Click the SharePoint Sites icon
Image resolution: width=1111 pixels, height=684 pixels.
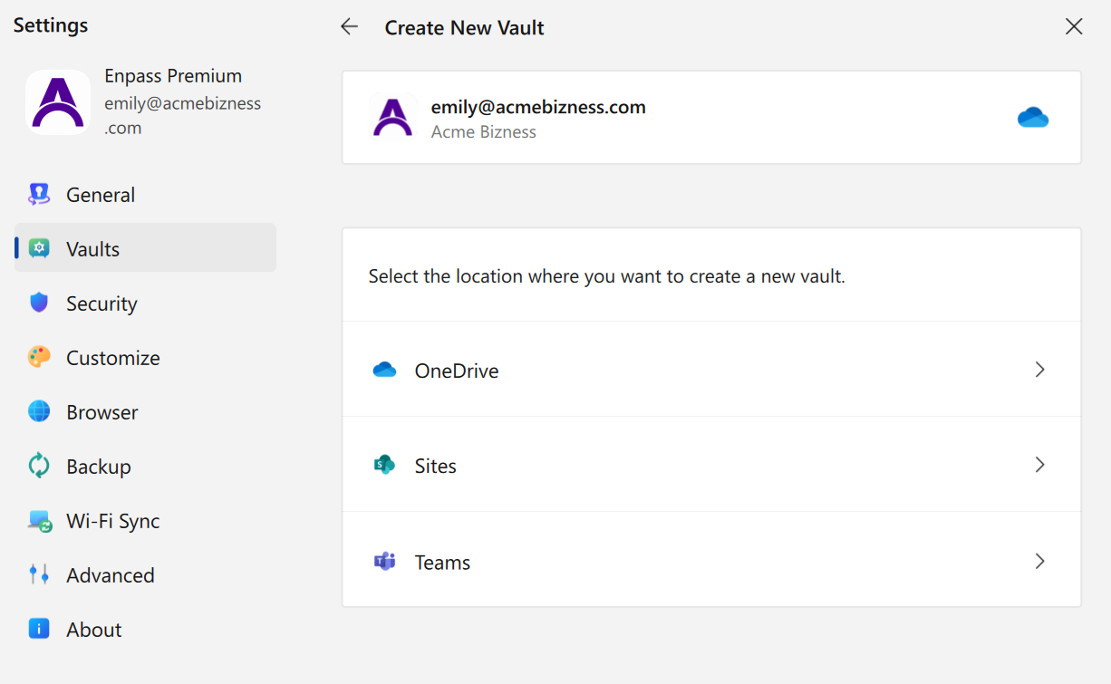tap(385, 466)
